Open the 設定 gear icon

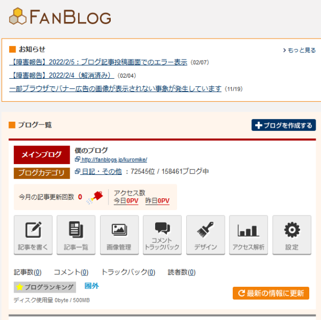pos(292,235)
